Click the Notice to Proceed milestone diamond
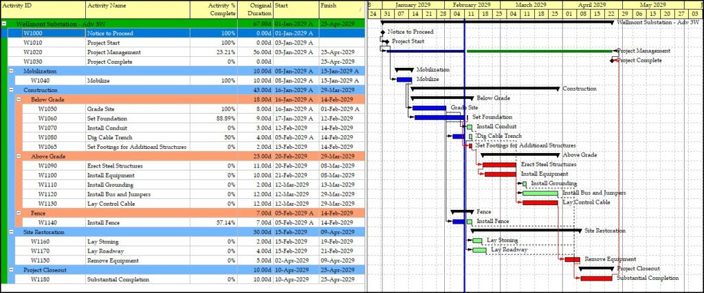Screen dimensions: 704x293 (x=383, y=32)
